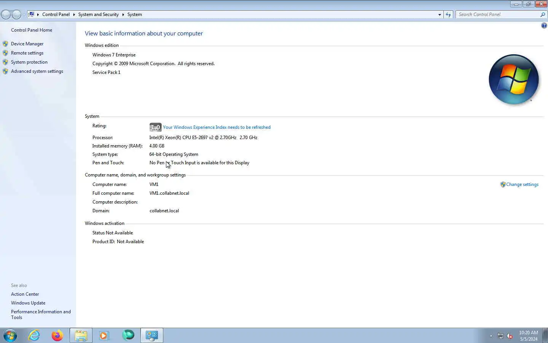Restore down the System window

[x=528, y=4]
